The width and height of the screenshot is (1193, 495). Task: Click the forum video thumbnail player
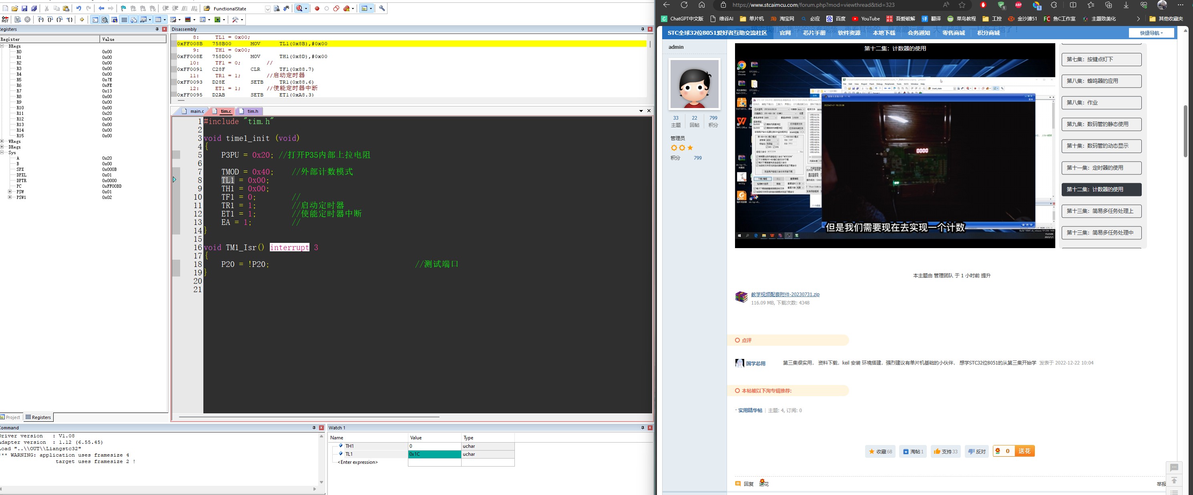coord(895,146)
